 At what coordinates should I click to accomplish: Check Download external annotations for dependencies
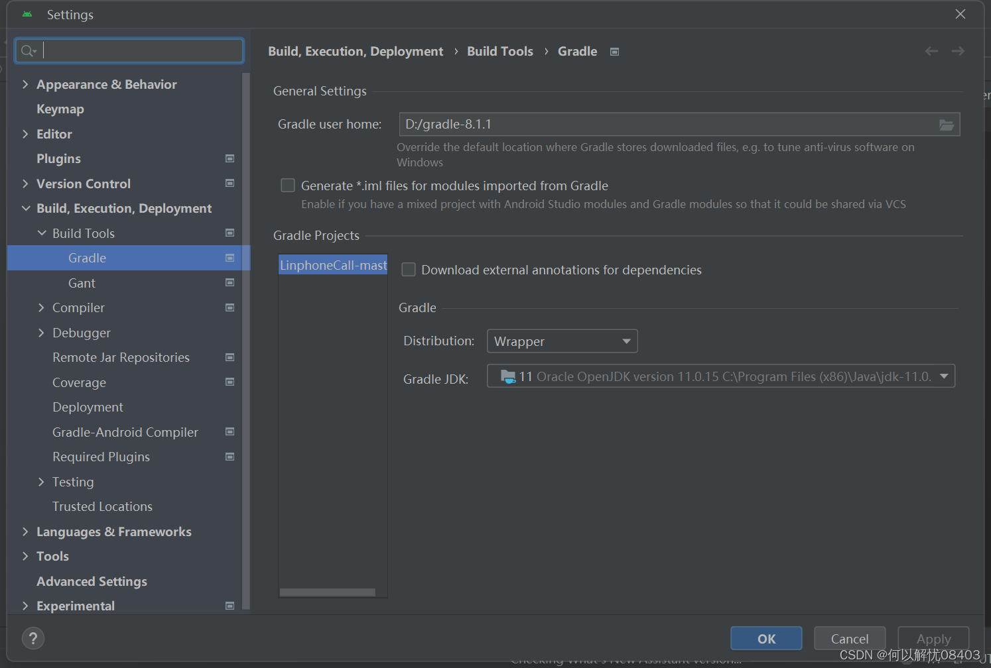(408, 270)
